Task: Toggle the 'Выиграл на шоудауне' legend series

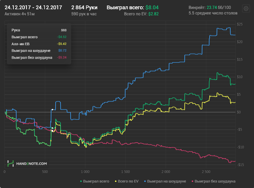Action: (x=165, y=181)
